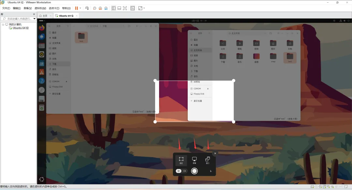The image size is (352, 190).
Task: Open the stretch display dropdown arrow
Action: tap(144, 8)
